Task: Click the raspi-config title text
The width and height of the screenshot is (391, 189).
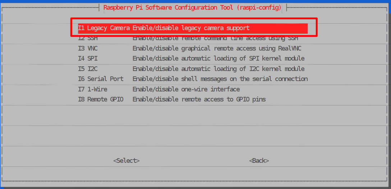Action: point(192,8)
